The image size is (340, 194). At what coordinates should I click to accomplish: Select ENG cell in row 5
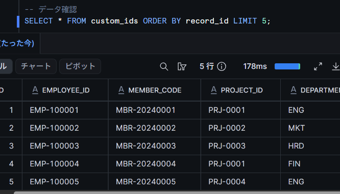(x=310, y=182)
